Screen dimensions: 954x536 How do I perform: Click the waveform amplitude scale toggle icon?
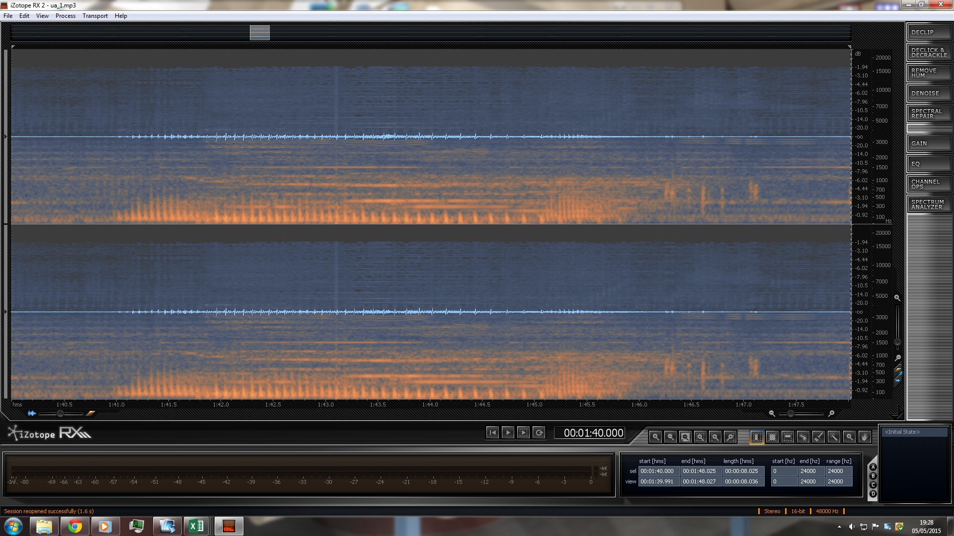(x=897, y=381)
